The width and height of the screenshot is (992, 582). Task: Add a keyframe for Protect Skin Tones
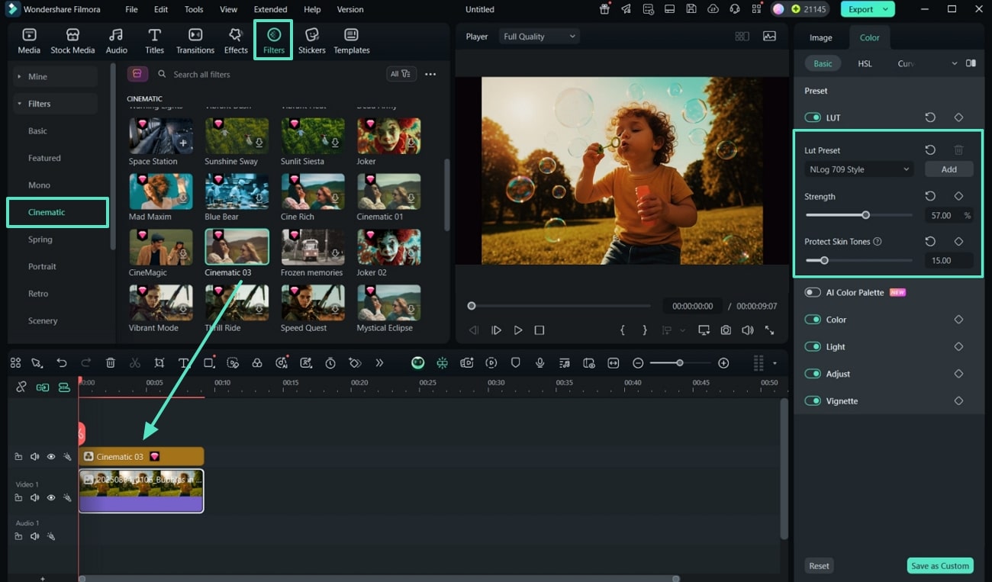(958, 241)
